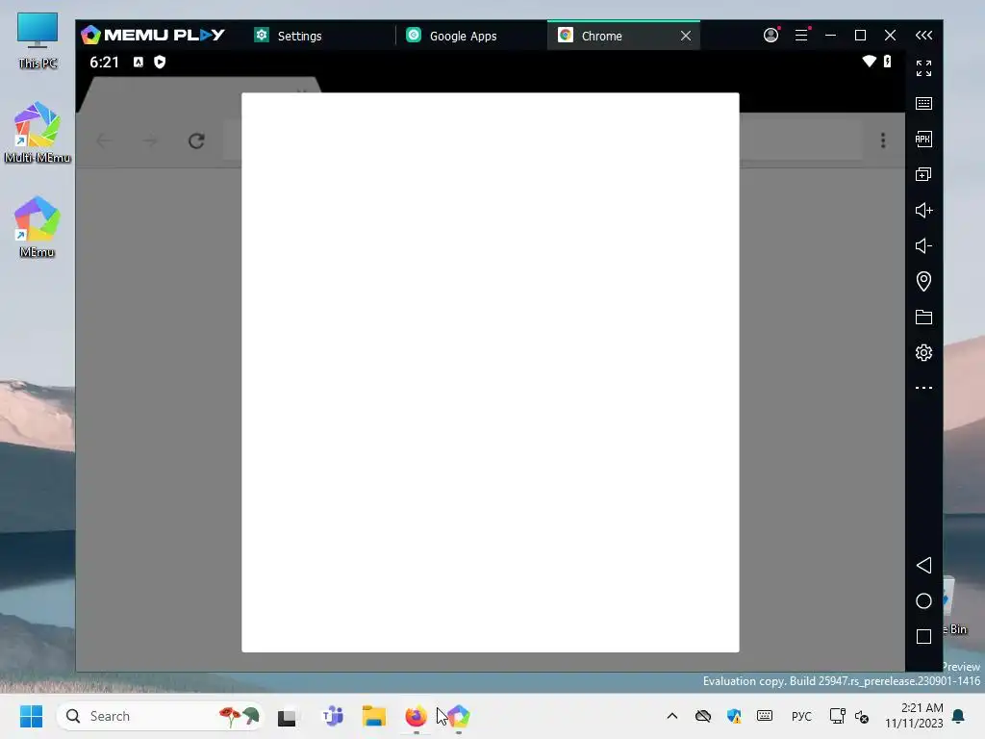Image resolution: width=985 pixels, height=739 pixels.
Task: Select the Multi-MEmu desktop shortcut
Action: [x=38, y=133]
